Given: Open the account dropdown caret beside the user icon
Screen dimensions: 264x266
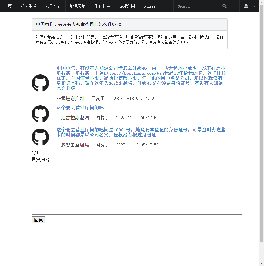Looking at the screenshot, I should pos(254,6).
